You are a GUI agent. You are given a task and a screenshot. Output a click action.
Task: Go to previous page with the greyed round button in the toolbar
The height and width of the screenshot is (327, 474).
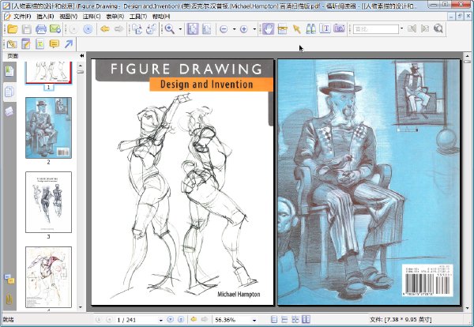73,29
